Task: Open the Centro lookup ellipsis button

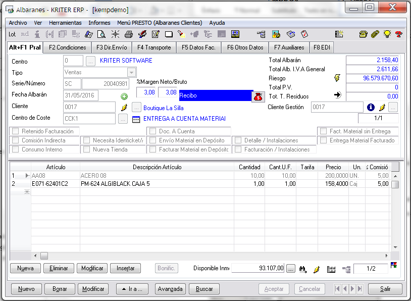Action: [x=90, y=61]
